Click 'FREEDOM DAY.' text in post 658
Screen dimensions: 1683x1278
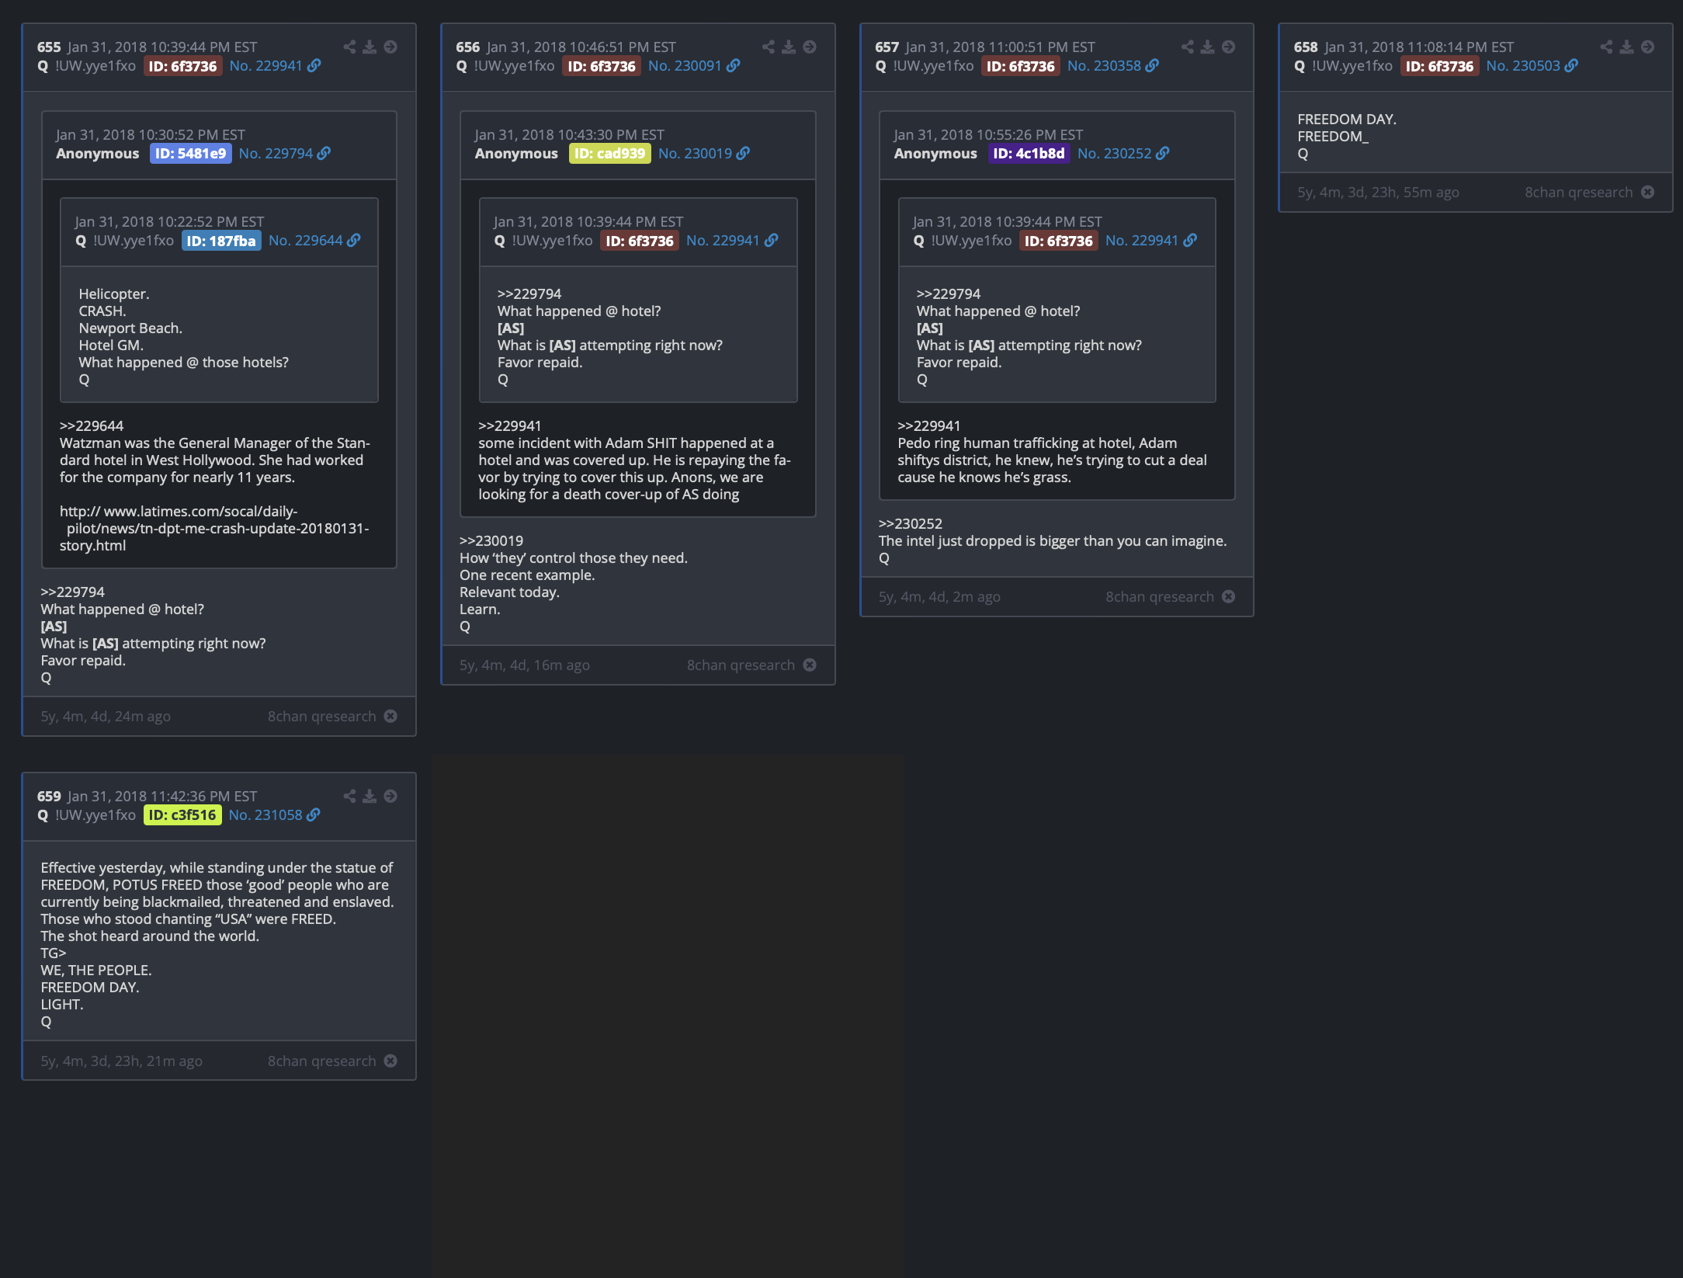1347,119
